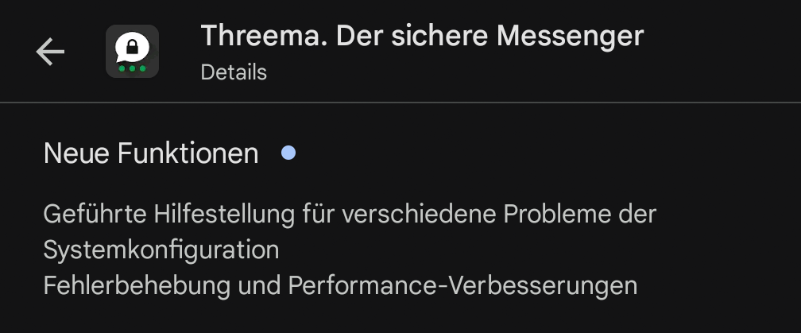The image size is (801, 333).
Task: Tap the back arrow
Action: pyautogui.click(x=50, y=52)
